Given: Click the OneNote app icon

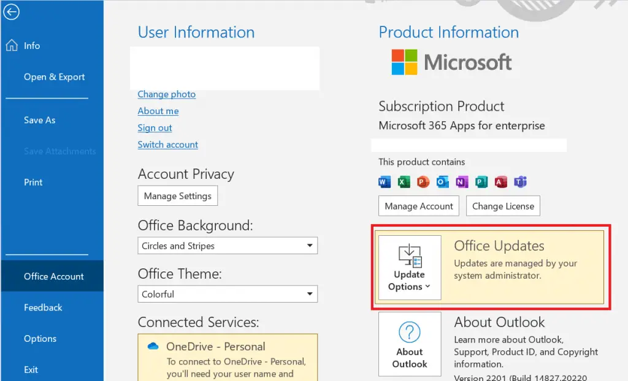Looking at the screenshot, I should click(x=462, y=182).
